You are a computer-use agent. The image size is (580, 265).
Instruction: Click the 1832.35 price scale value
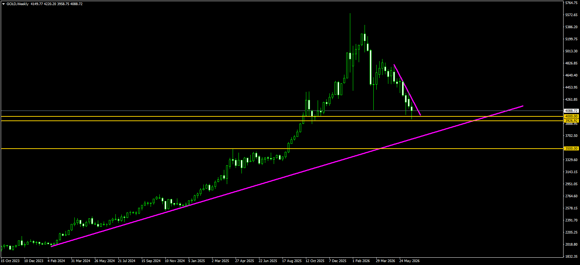coord(572,257)
